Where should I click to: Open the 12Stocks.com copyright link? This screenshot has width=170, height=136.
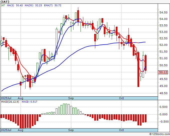(159, 134)
